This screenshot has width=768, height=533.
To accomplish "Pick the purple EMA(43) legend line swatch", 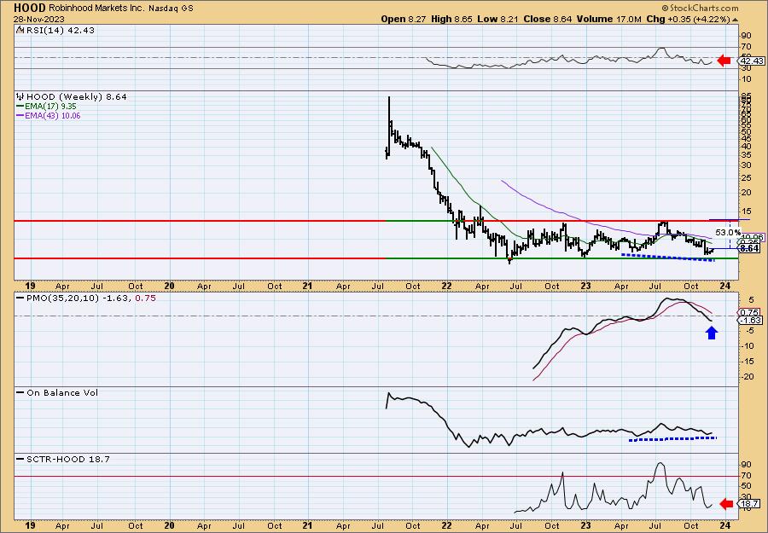I will (x=20, y=116).
